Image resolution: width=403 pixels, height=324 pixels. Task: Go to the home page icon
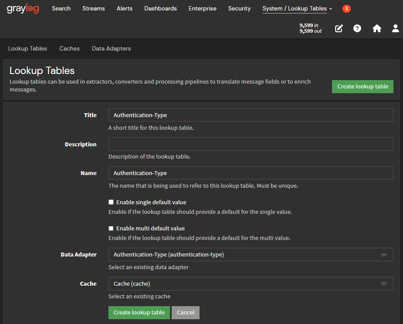pyautogui.click(x=377, y=28)
